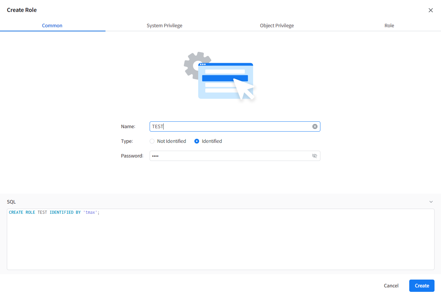This screenshot has height=299, width=441.
Task: Open the System Privilege tab
Action: tap(164, 26)
